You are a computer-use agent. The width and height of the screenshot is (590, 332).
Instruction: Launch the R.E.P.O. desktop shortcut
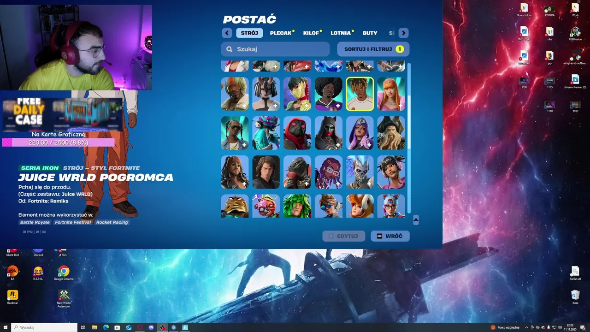click(38, 273)
